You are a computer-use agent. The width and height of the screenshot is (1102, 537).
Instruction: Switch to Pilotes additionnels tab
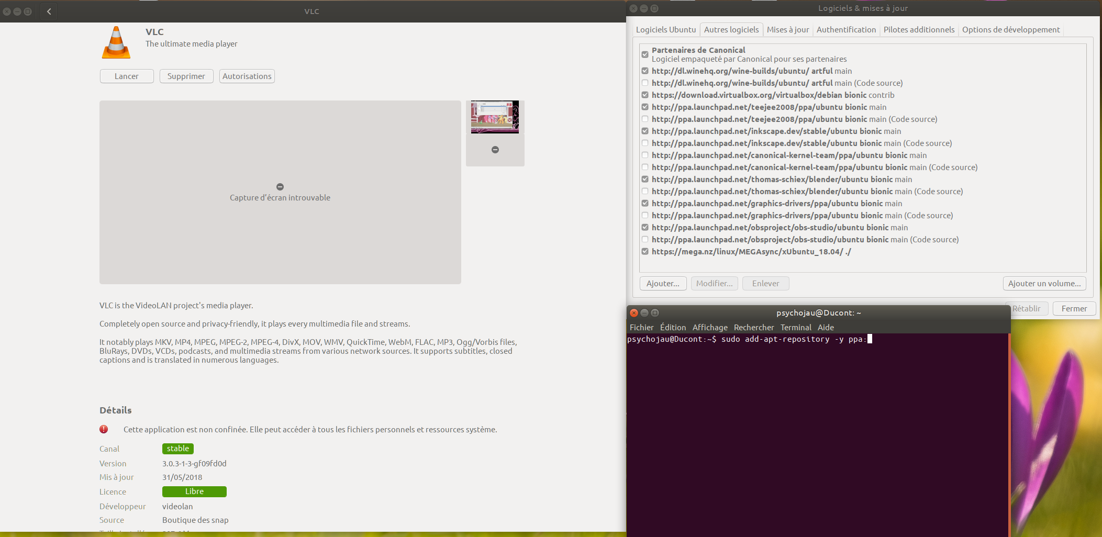click(919, 30)
